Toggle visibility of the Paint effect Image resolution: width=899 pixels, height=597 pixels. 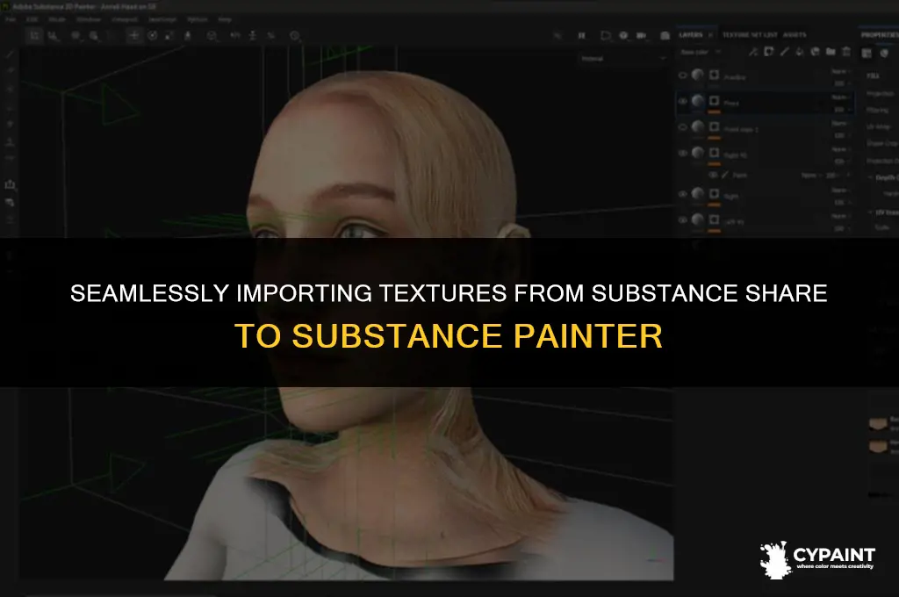[713, 175]
